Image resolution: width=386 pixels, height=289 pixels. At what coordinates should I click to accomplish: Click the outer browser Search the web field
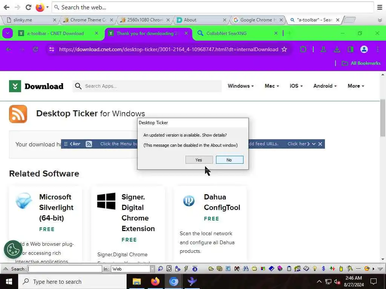click(213, 8)
